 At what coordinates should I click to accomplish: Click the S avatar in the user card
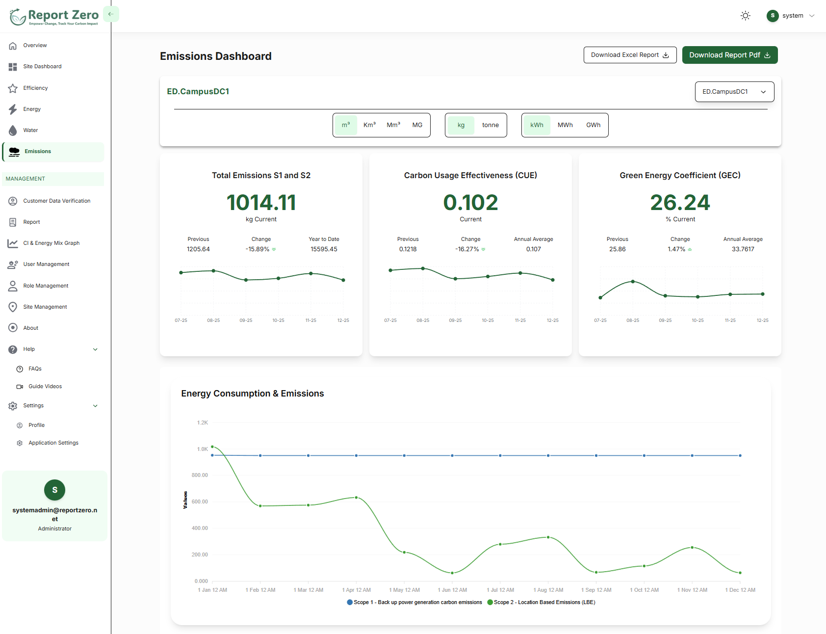pyautogui.click(x=55, y=490)
